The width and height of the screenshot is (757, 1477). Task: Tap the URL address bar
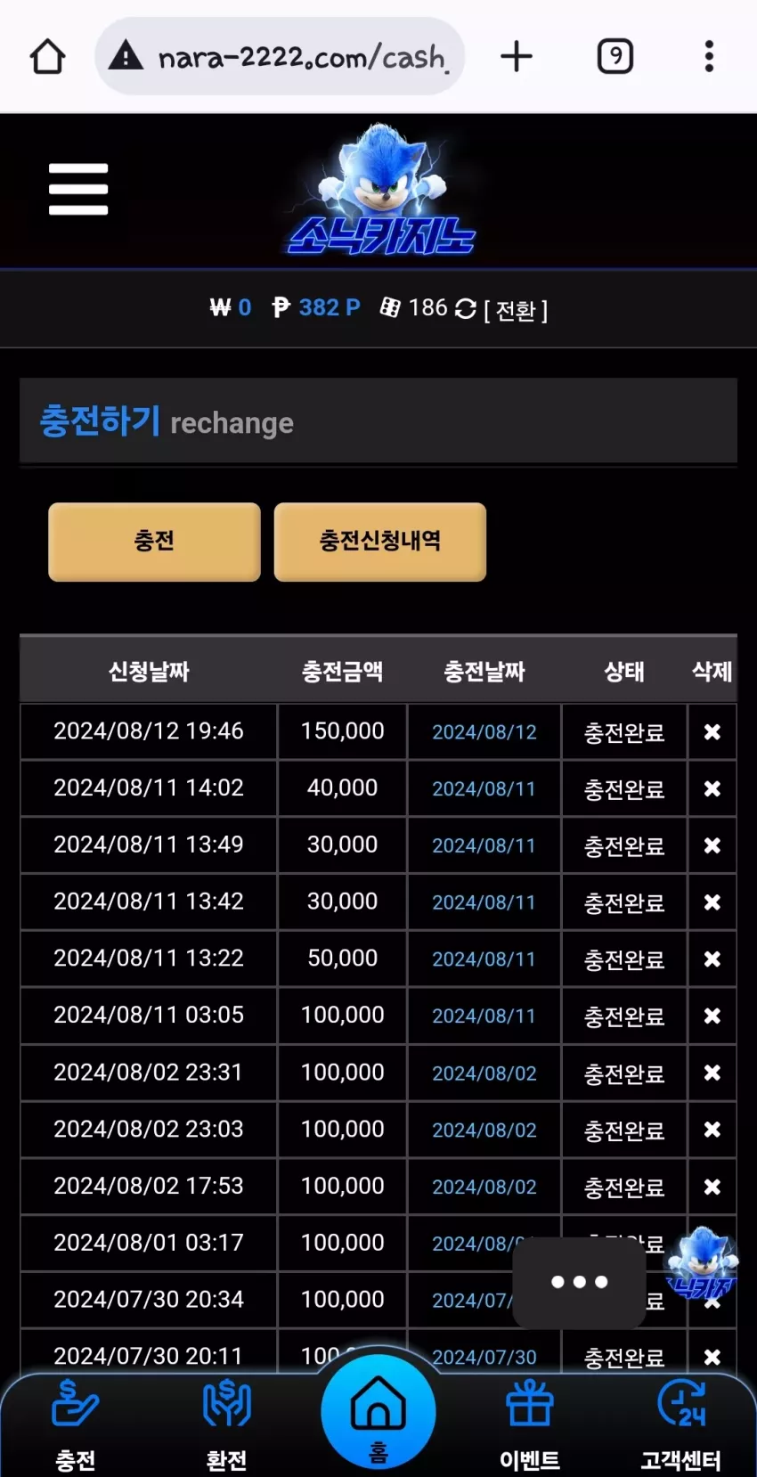tap(280, 56)
